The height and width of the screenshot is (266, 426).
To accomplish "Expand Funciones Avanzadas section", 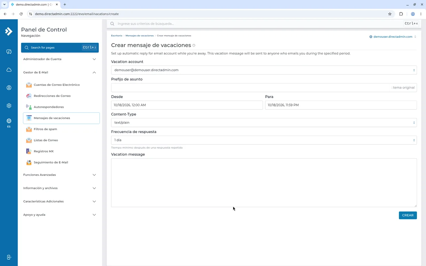I will [60, 175].
